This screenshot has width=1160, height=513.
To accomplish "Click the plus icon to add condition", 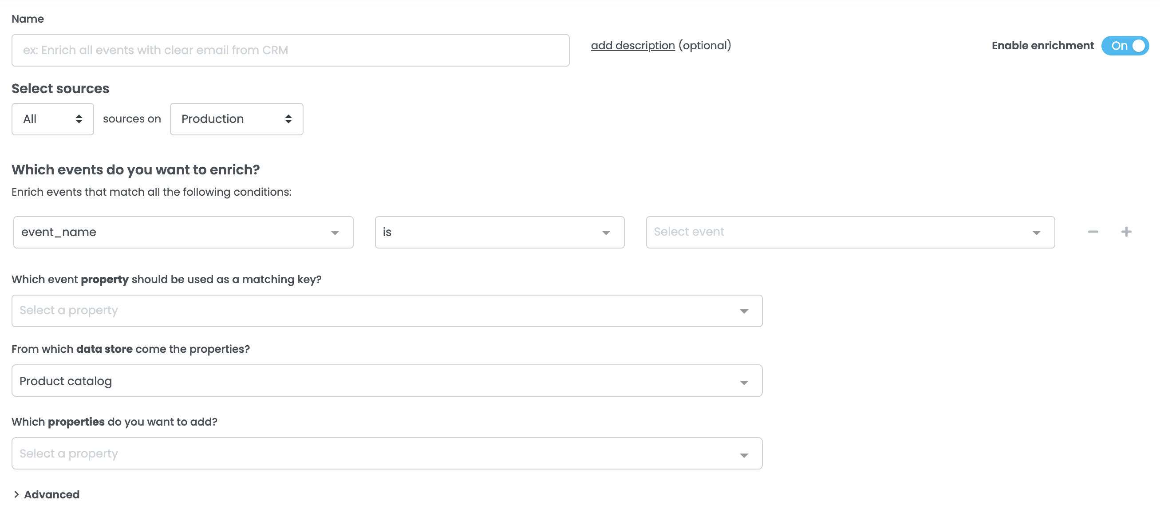I will pyautogui.click(x=1126, y=232).
